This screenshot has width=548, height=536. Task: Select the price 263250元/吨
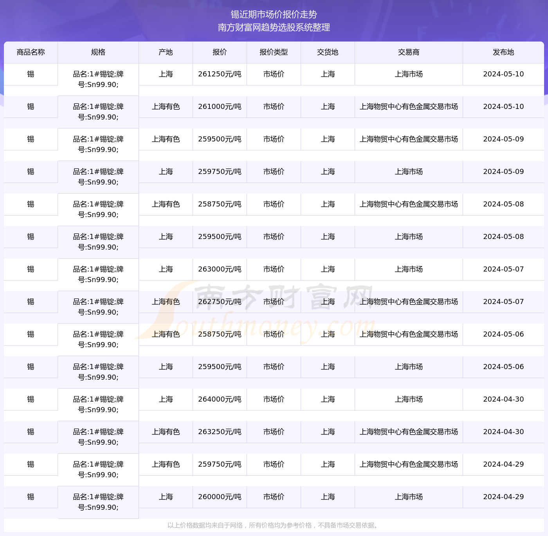click(220, 432)
